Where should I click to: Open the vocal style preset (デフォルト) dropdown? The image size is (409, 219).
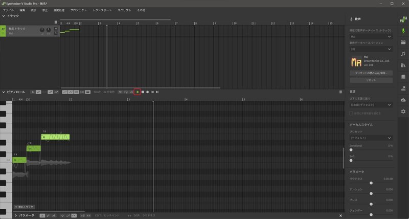[371, 138]
